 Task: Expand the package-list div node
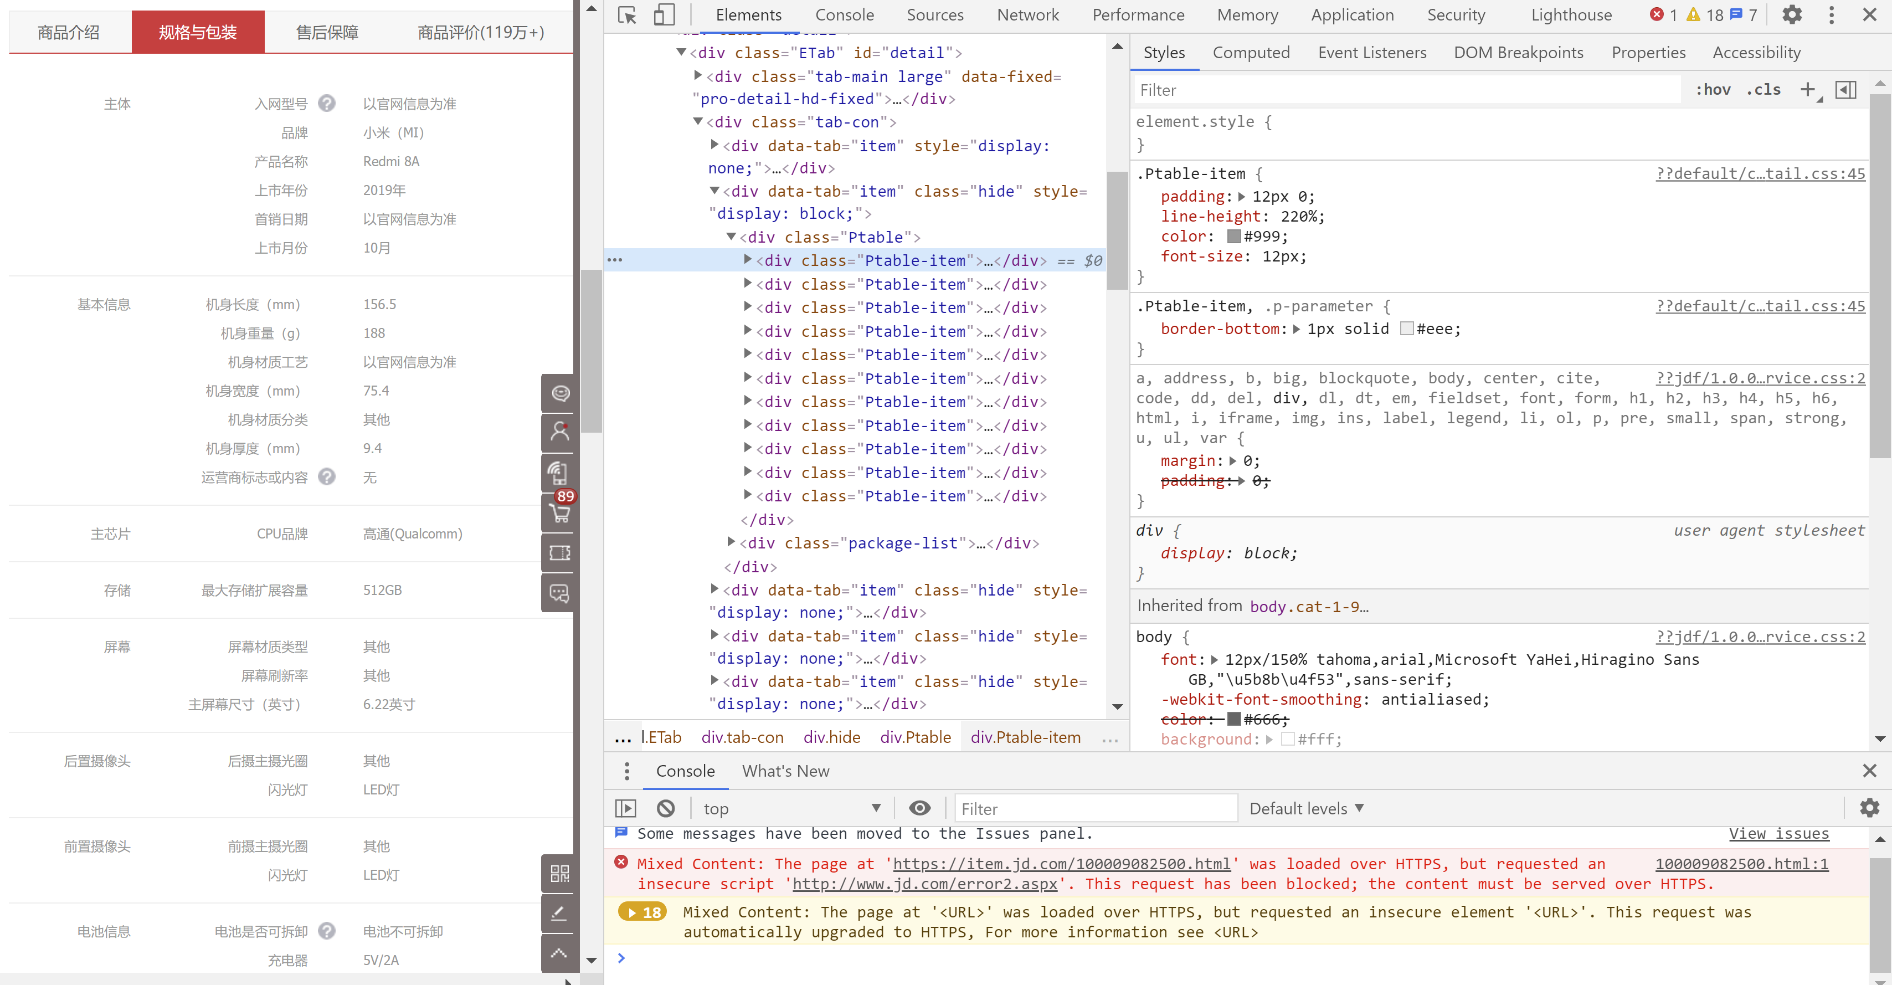(731, 542)
